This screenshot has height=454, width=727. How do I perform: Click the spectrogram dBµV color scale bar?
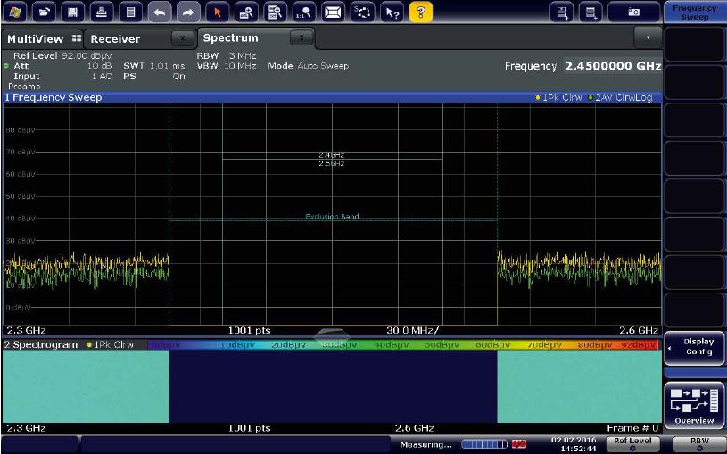click(402, 344)
